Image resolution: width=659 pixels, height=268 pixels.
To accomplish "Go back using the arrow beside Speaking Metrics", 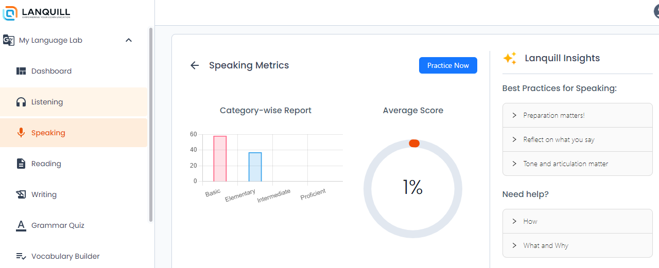I will (195, 65).
